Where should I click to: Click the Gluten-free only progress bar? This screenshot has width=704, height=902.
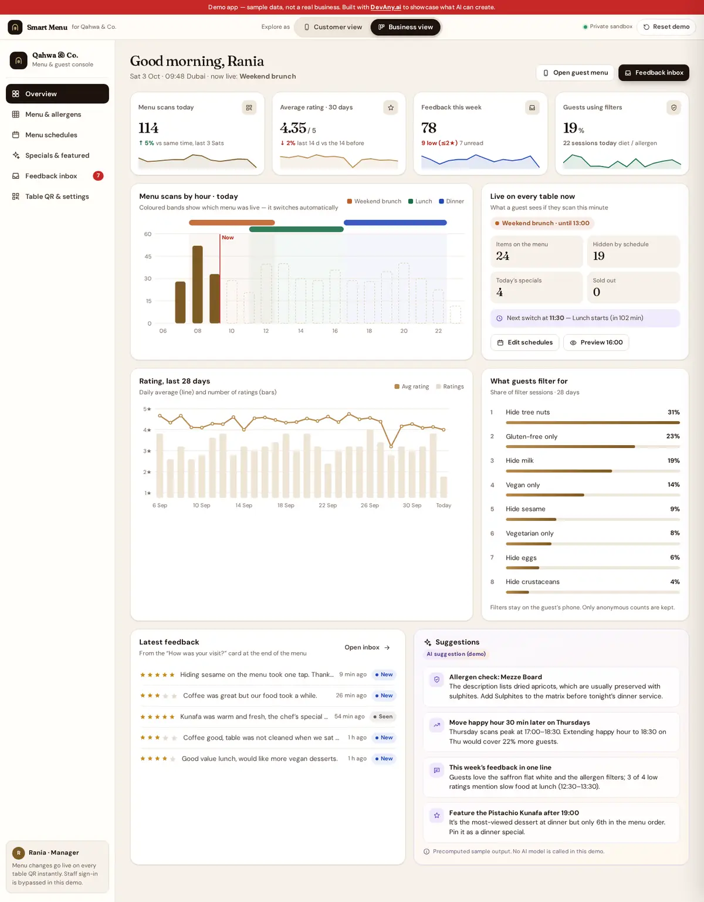593,446
